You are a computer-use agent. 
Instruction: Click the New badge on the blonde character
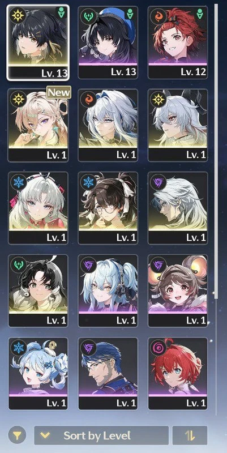tap(59, 92)
